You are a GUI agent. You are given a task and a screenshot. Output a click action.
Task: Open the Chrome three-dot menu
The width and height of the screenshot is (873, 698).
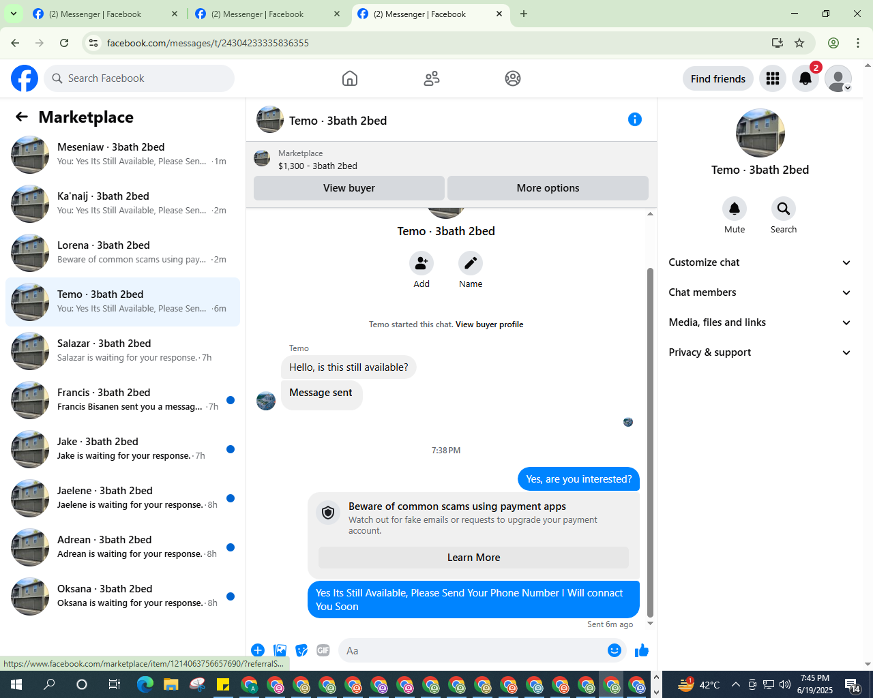pyautogui.click(x=858, y=43)
